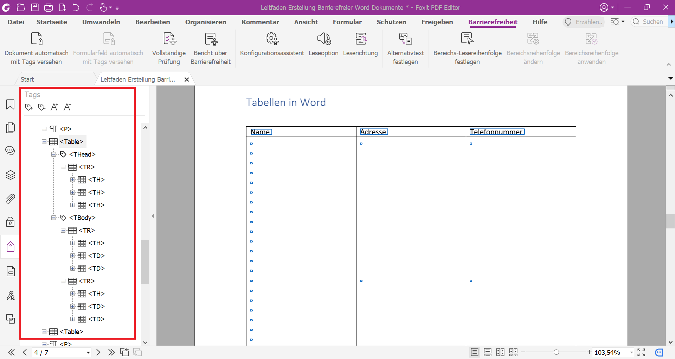Click Alternativtext festlegen icon
This screenshot has width=675, height=359.
pos(405,39)
